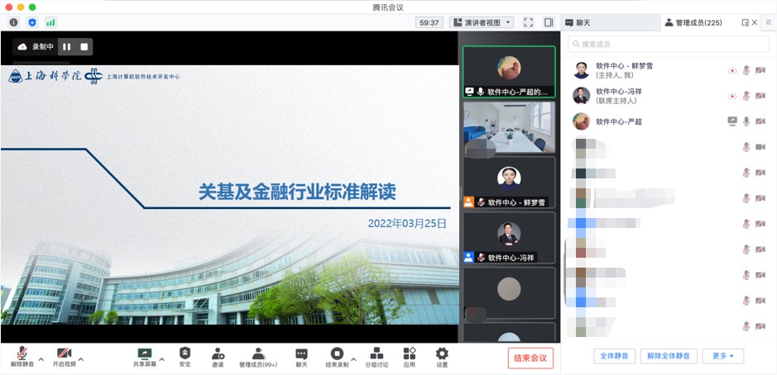Click 解除全体静音 button

(x=669, y=356)
